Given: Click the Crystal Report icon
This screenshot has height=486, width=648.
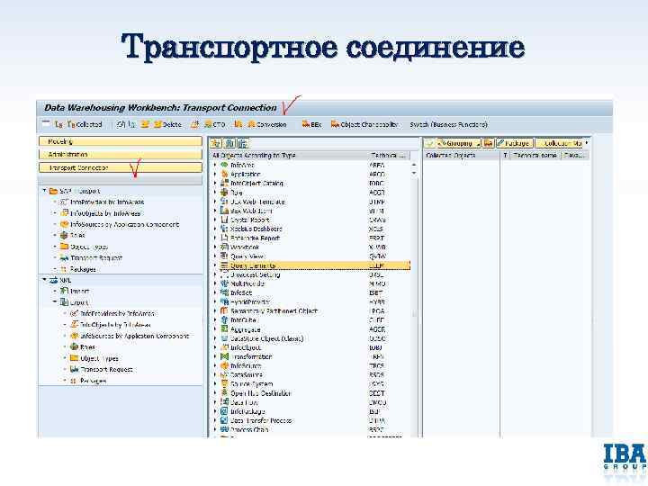Looking at the screenshot, I should point(224,220).
